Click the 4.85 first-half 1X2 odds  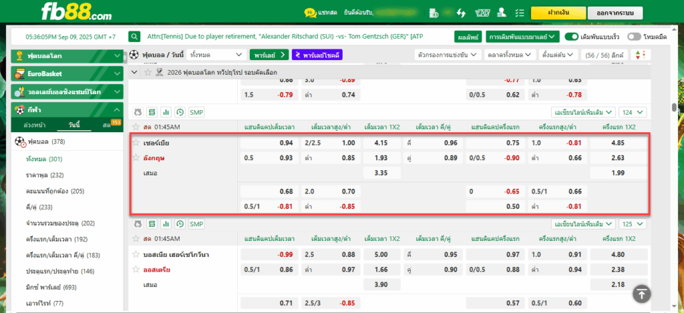tap(619, 143)
